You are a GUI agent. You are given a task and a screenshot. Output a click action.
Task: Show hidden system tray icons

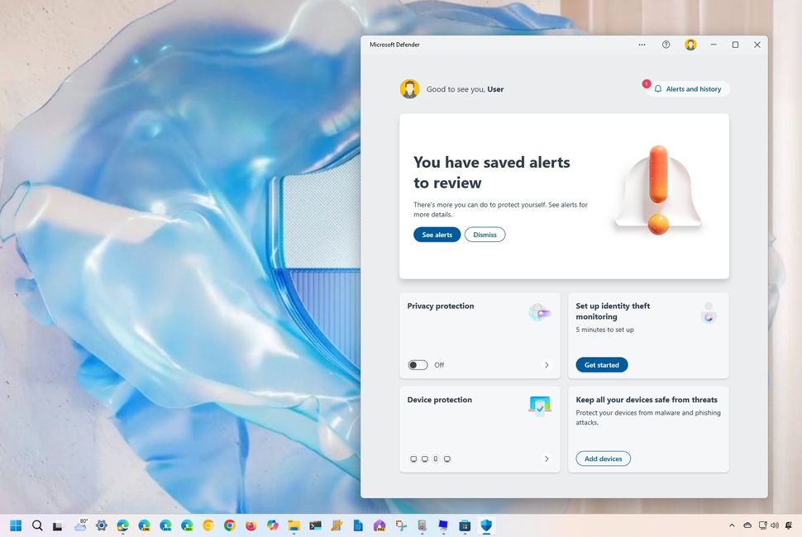(731, 525)
